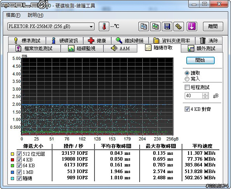Click the 開始 start button
Viewport: 231px width, 189px height.
pyautogui.click(x=200, y=60)
